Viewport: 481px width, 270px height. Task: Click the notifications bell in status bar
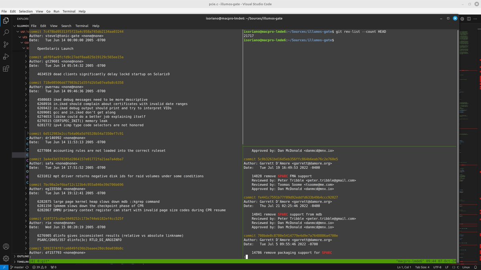475,267
